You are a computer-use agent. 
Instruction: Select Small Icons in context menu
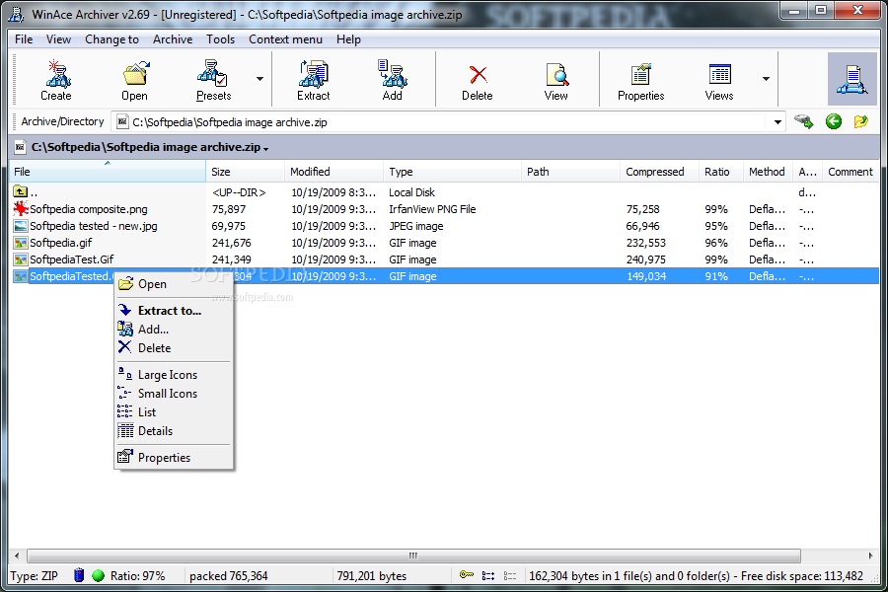click(174, 393)
